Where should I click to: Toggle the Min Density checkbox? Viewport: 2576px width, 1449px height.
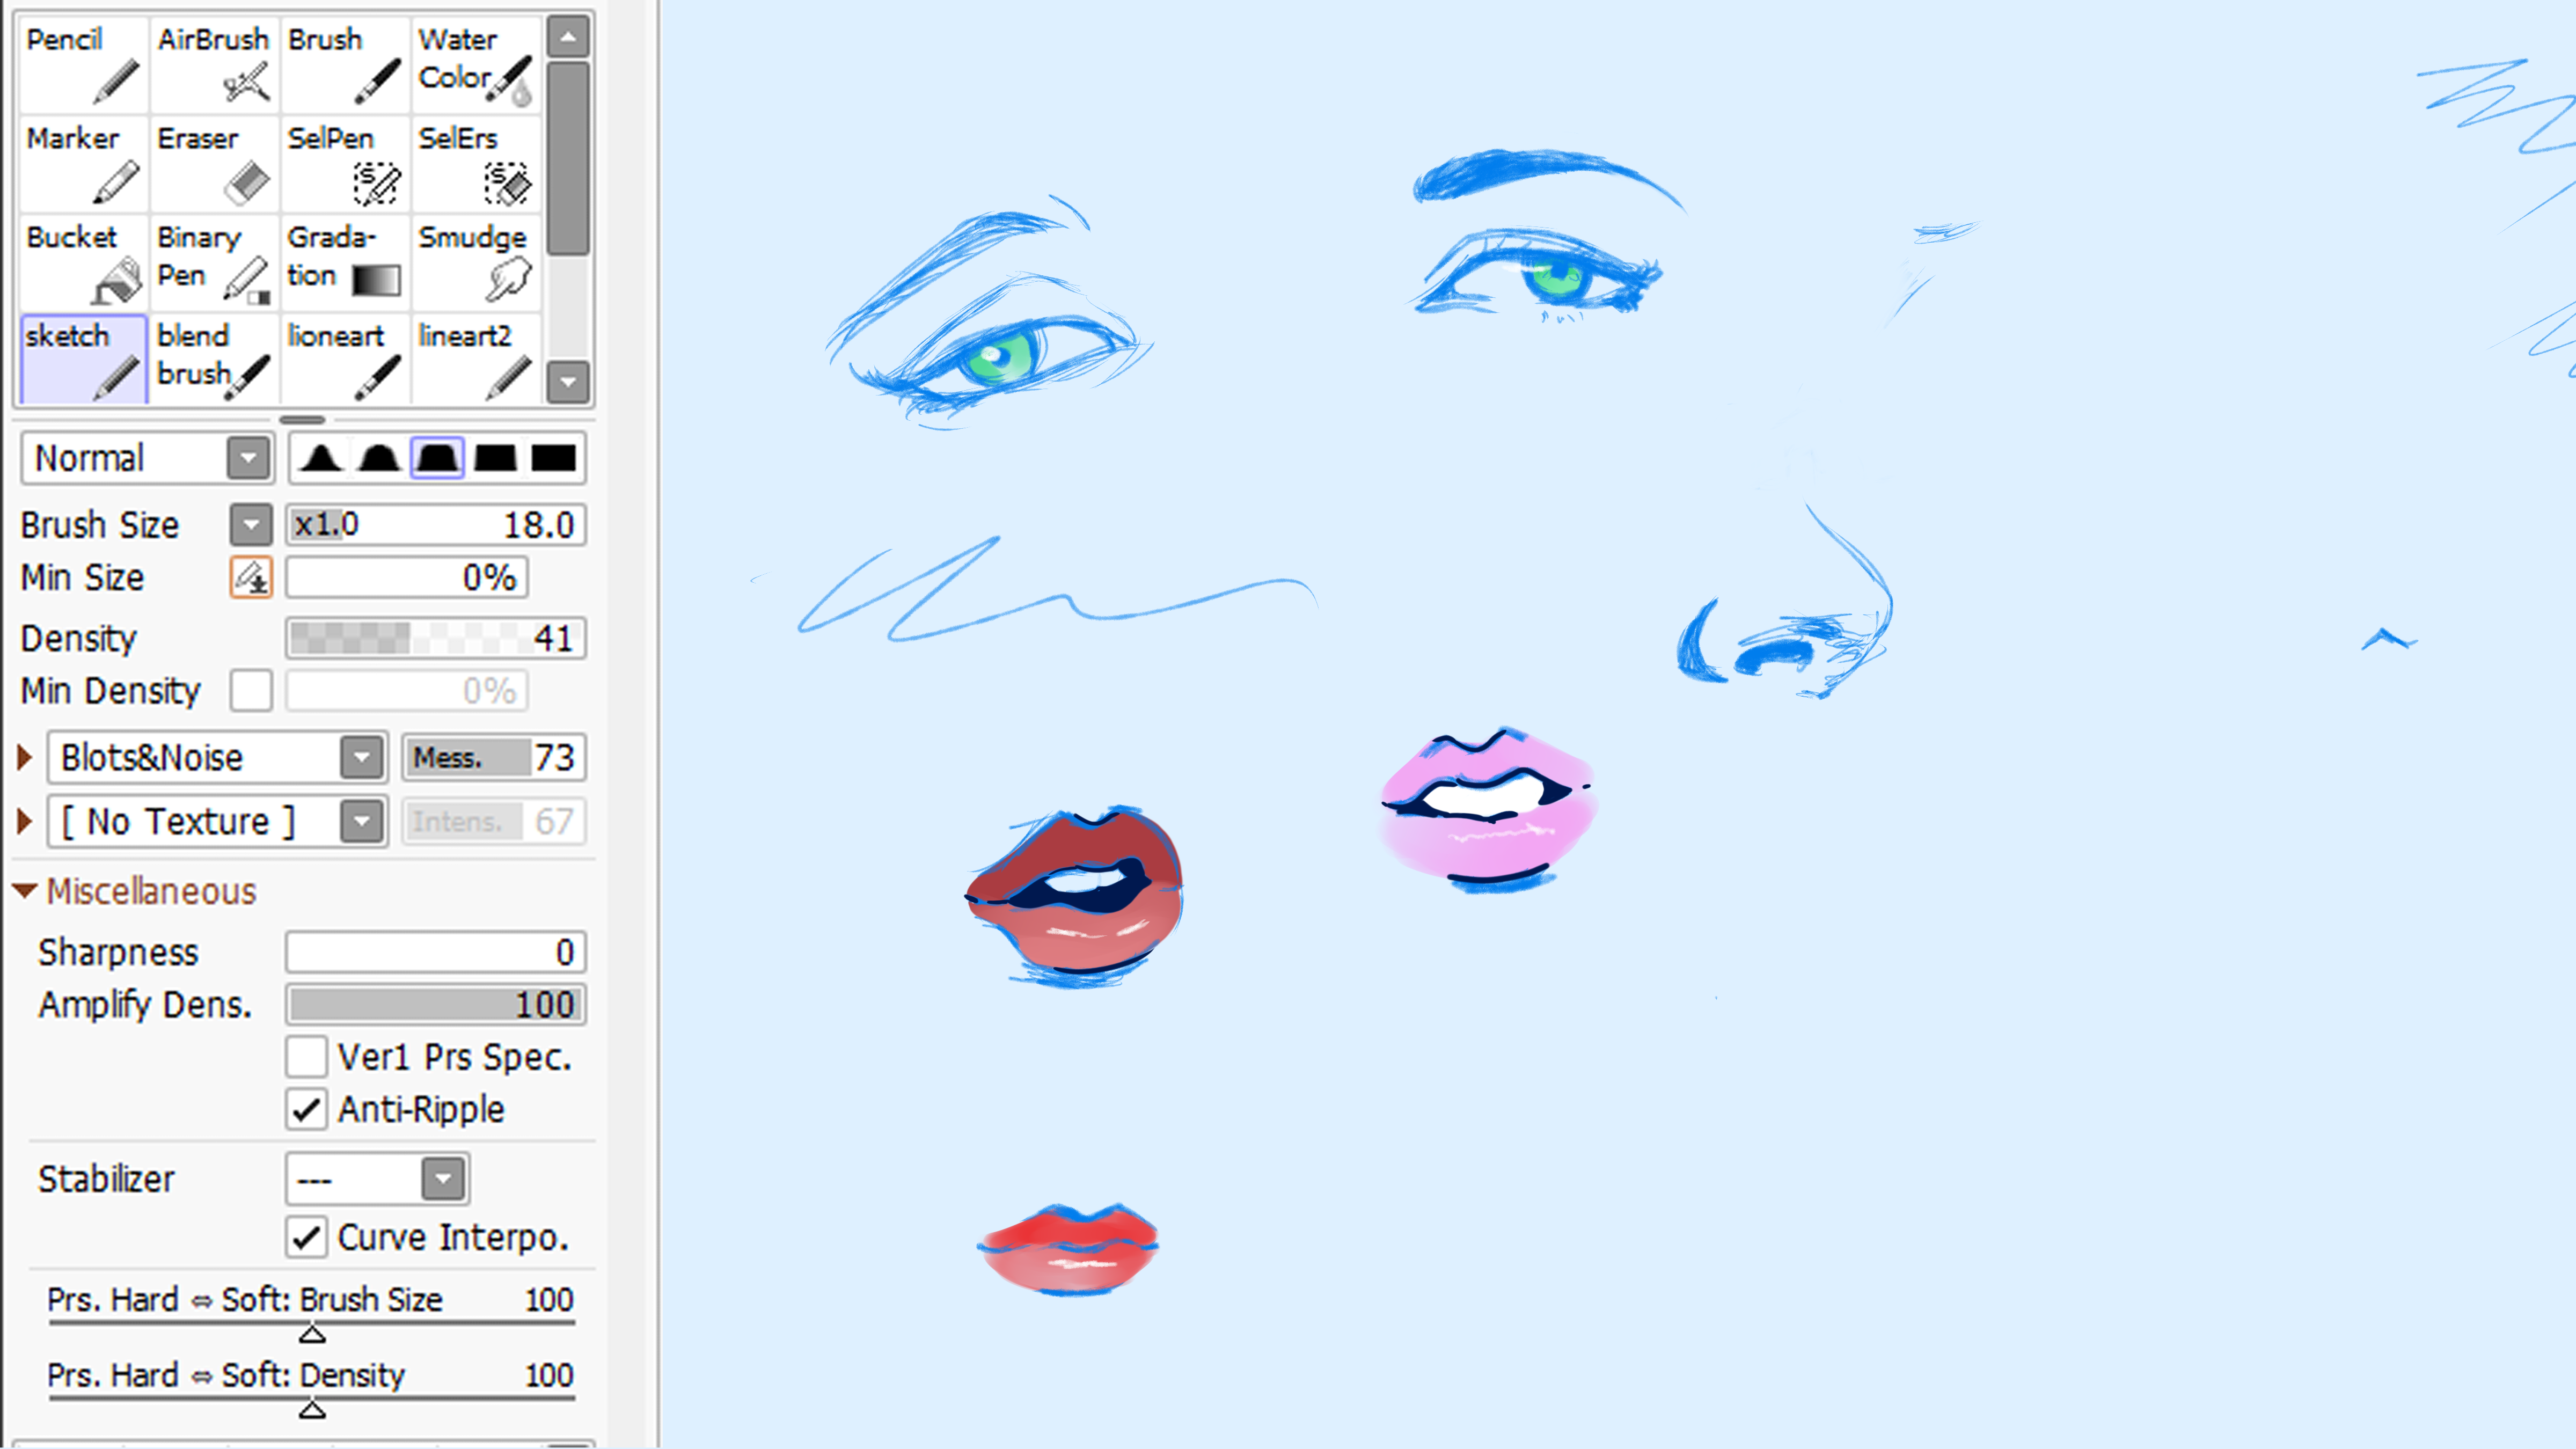coord(251,691)
